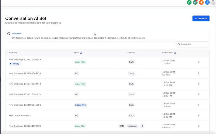Click the blue help question mark icon
The height and width of the screenshot is (134, 217).
coord(207,2)
